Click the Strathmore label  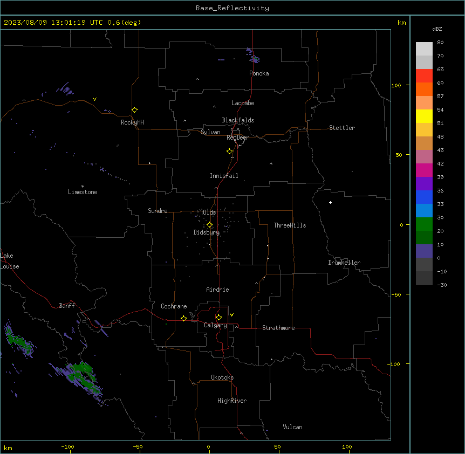pos(278,328)
